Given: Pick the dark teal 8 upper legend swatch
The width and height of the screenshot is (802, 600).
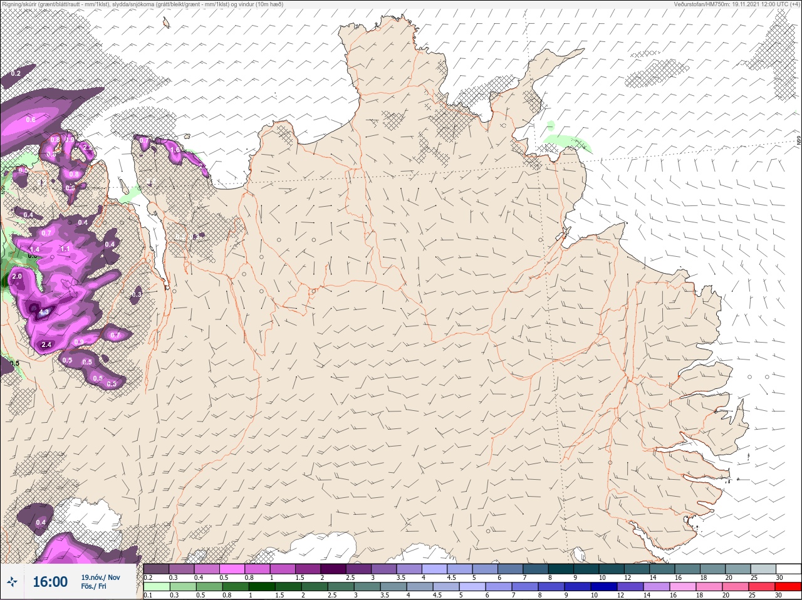Looking at the screenshot, I should click(x=561, y=569).
